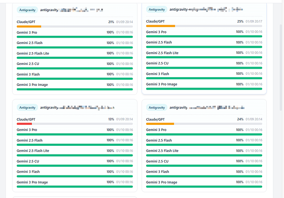The width and height of the screenshot is (284, 198).
Task: Click the account name beside the 25% card's badge
Action: coord(206,9)
